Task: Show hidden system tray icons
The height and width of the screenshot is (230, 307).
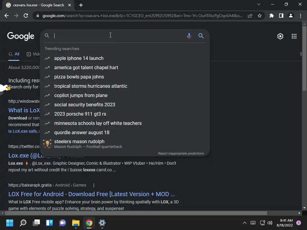Action: 245,223
